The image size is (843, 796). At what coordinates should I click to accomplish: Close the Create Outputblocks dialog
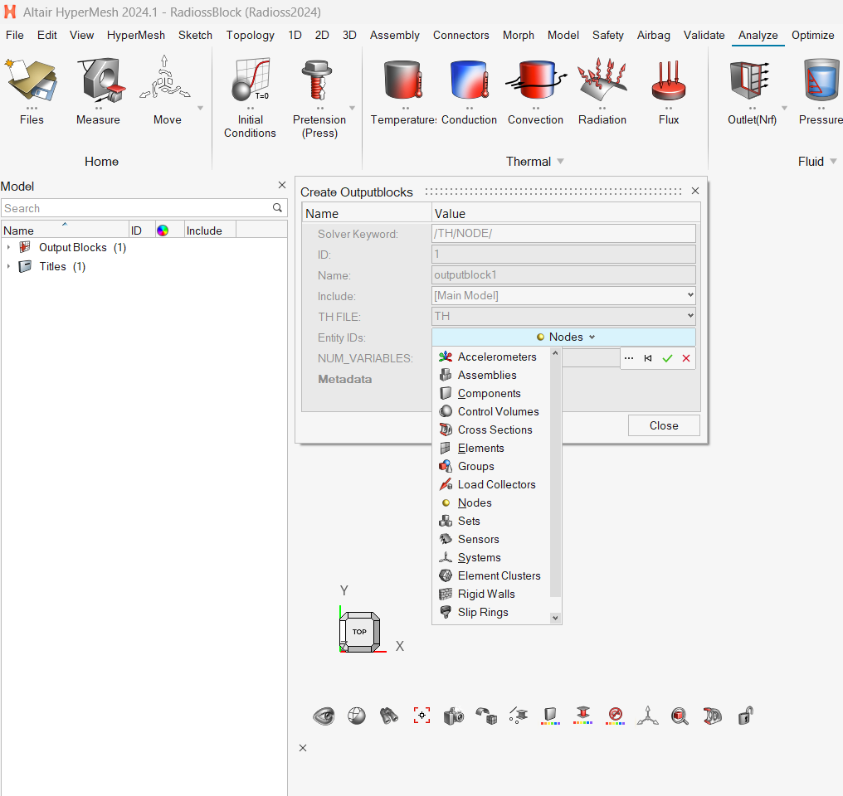tap(694, 191)
